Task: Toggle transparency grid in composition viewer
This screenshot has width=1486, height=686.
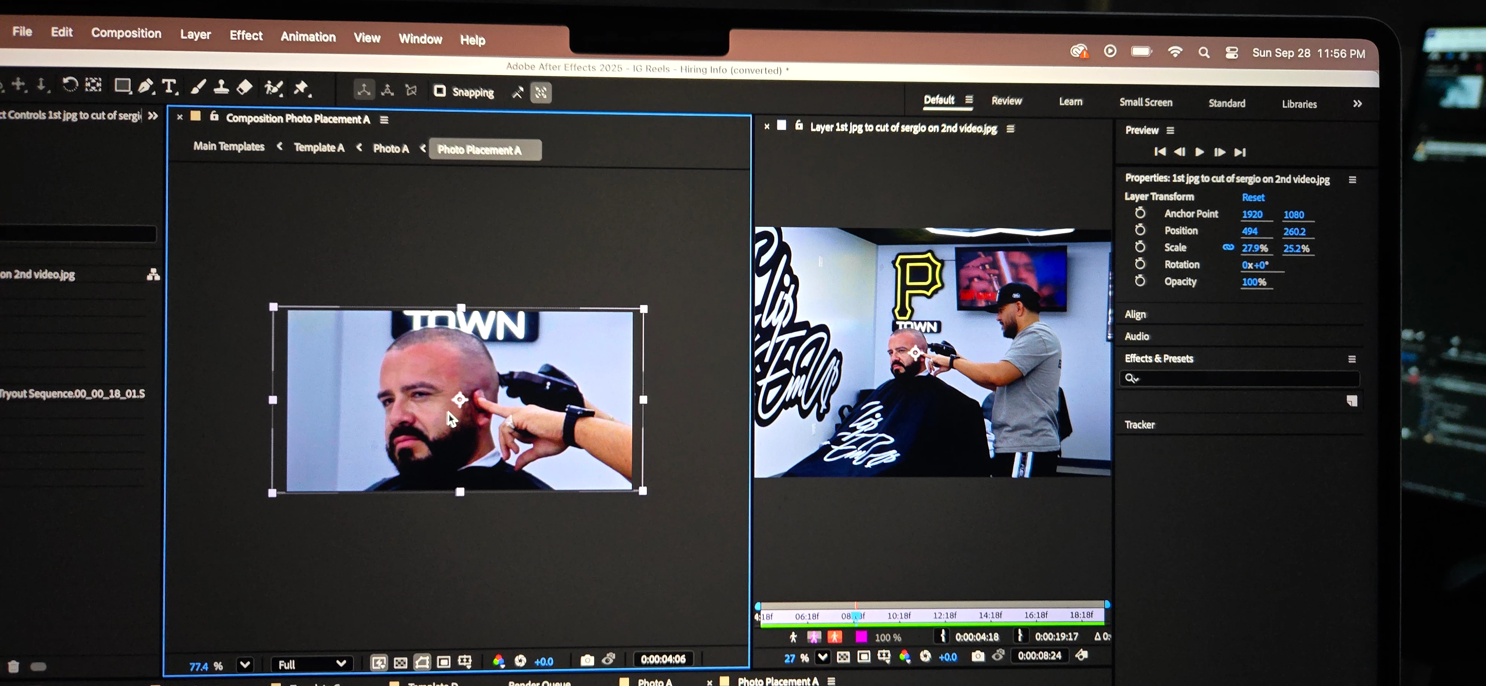Action: (x=400, y=662)
